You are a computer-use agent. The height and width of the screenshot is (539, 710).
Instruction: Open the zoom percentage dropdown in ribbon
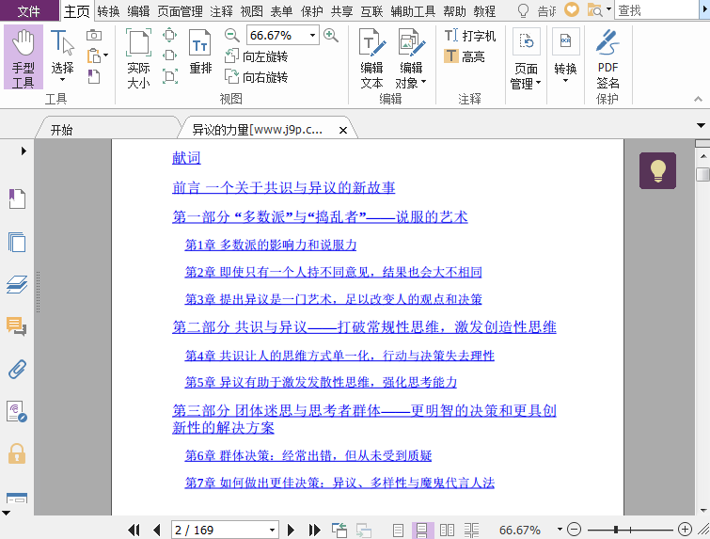[x=312, y=35]
